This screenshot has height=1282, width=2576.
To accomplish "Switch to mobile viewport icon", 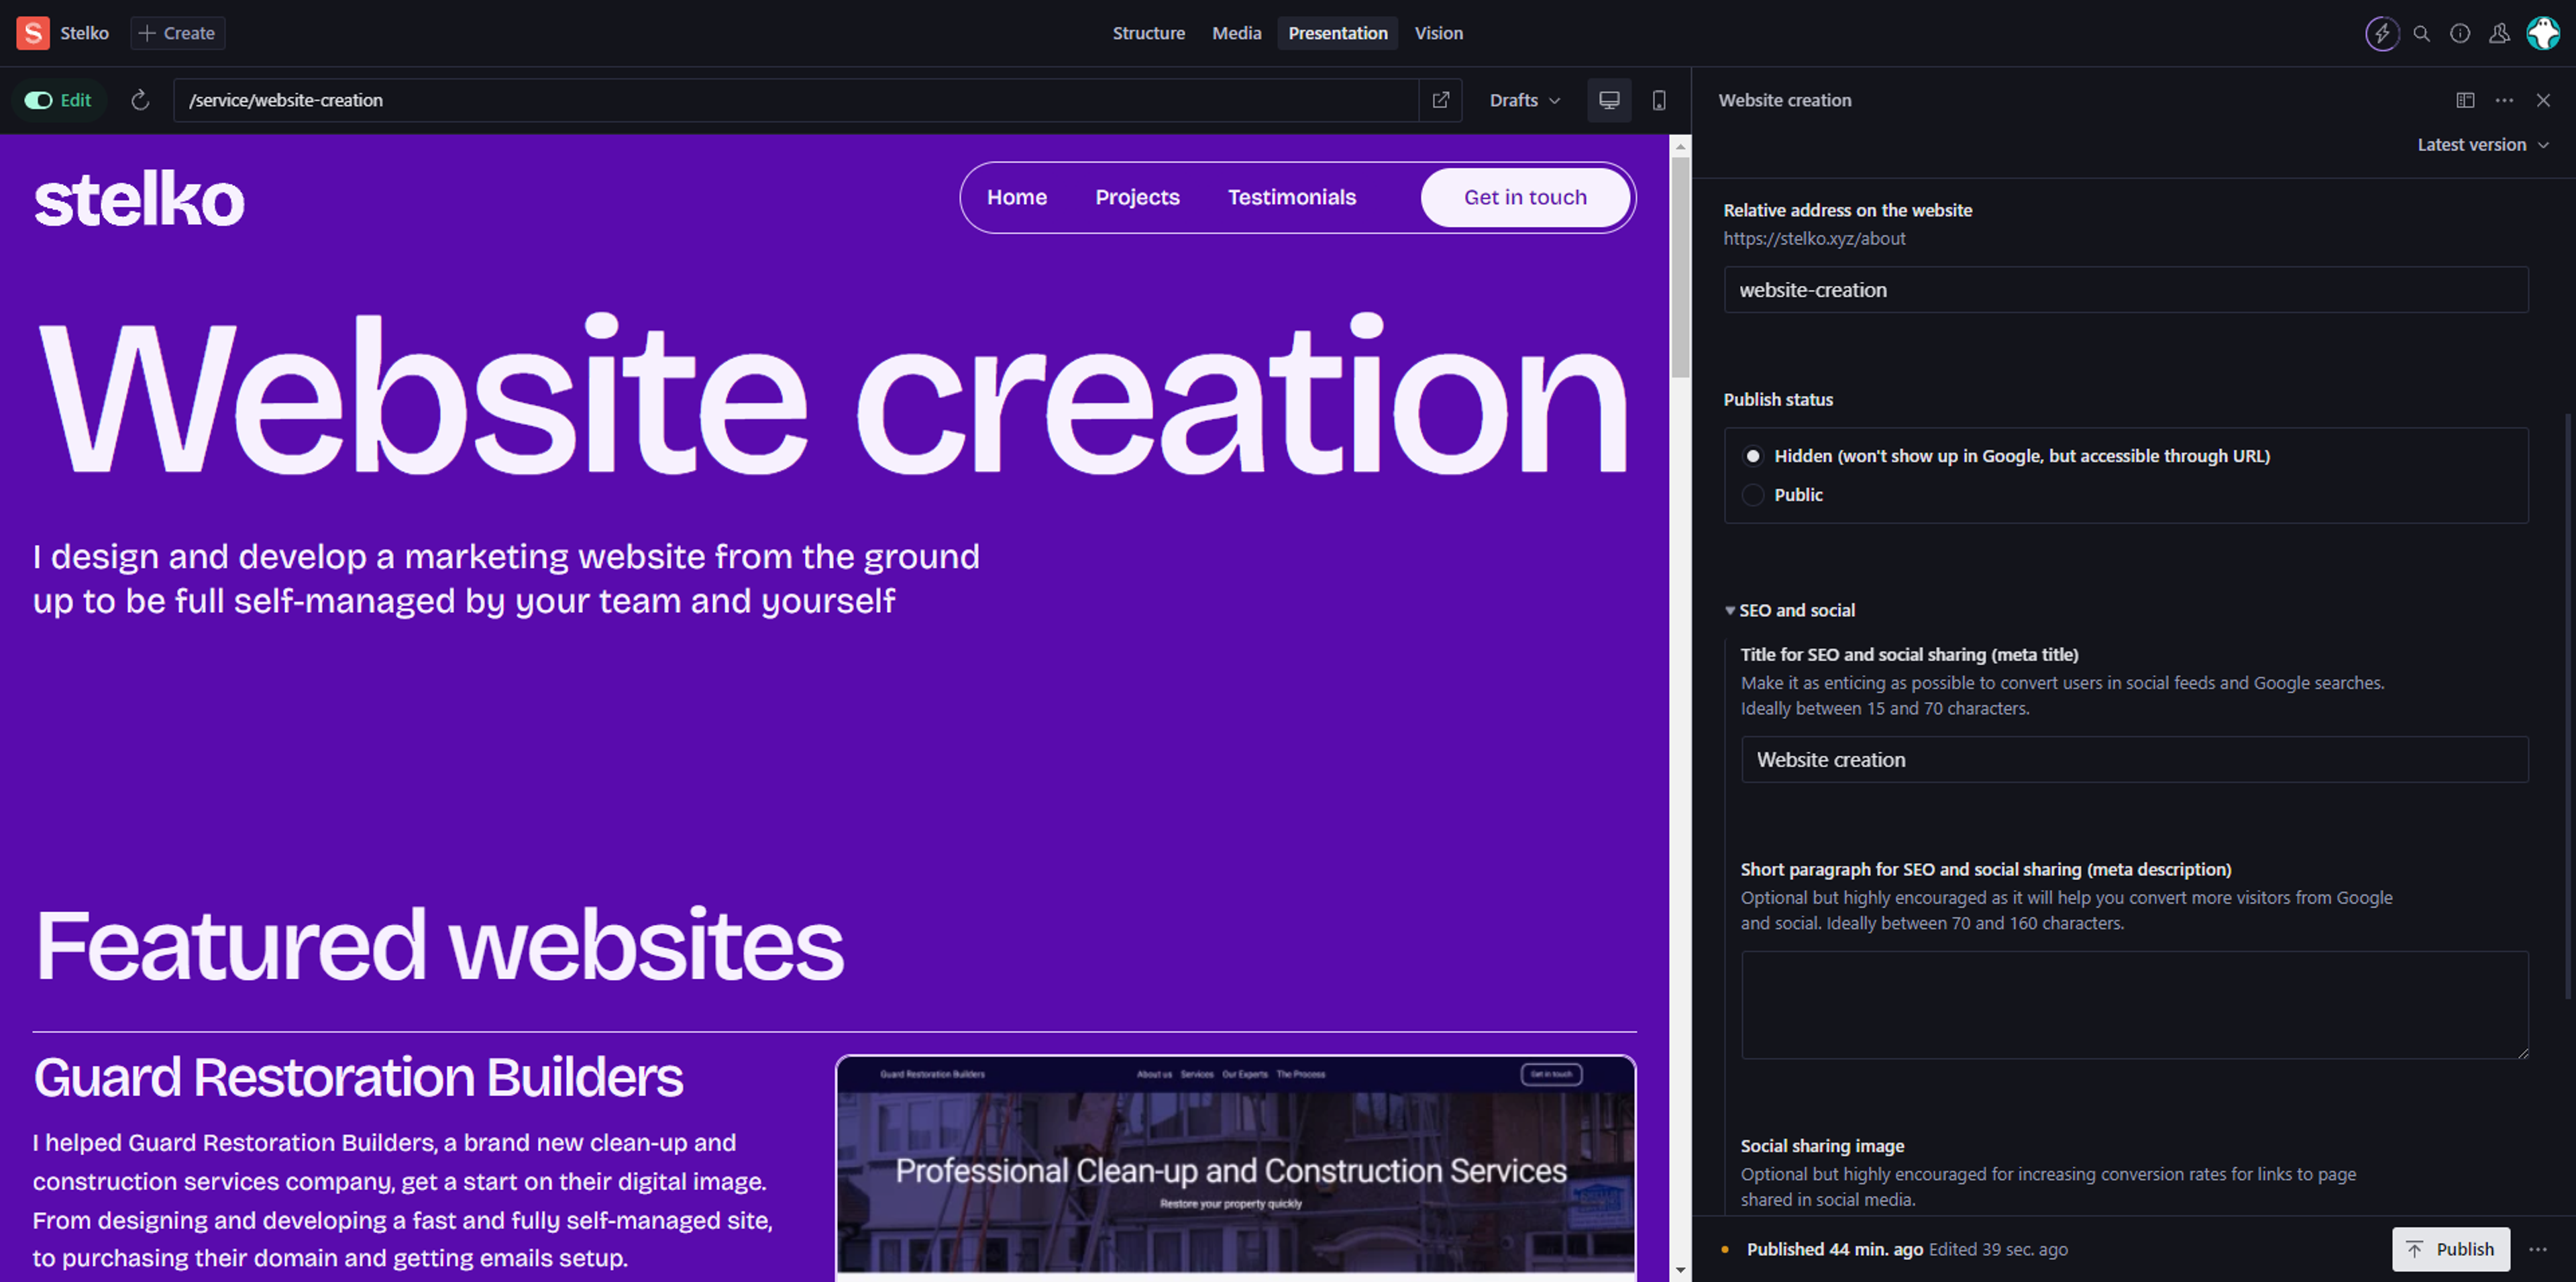I will coord(1659,100).
